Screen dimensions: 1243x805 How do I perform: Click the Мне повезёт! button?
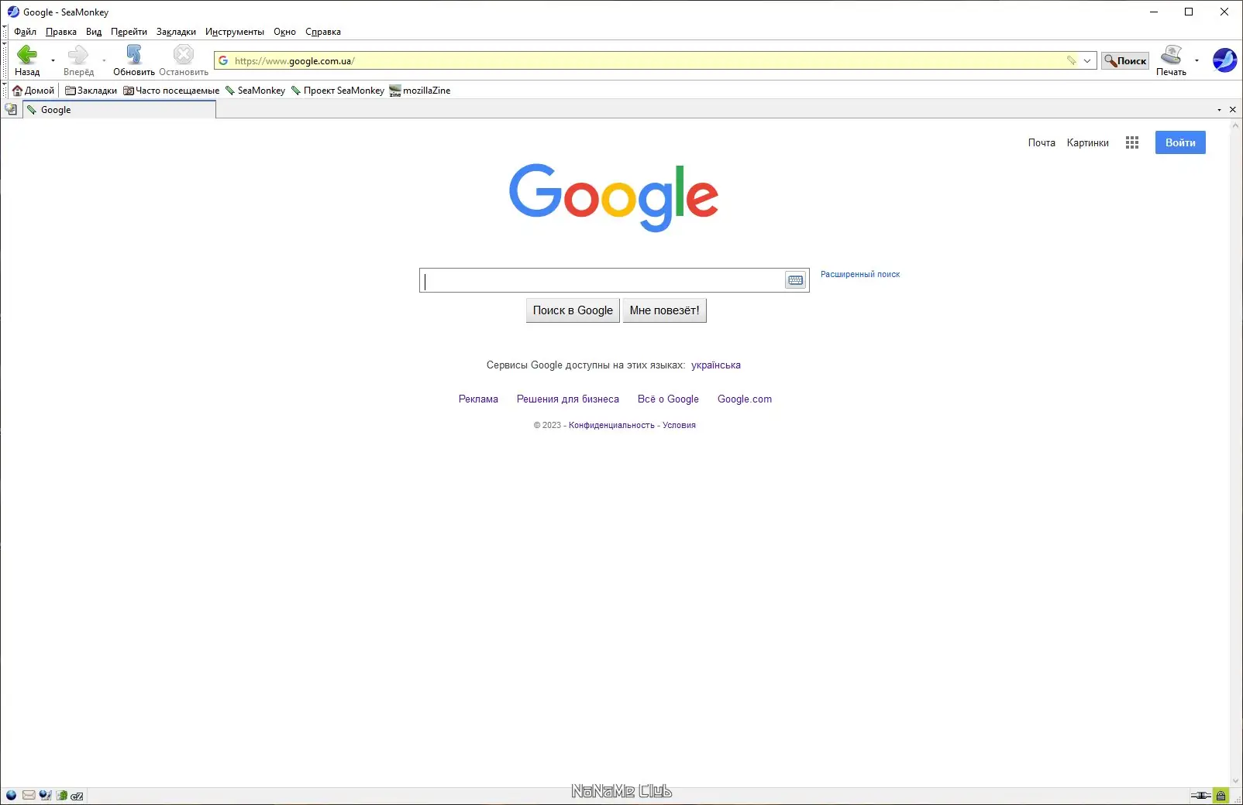pos(664,310)
